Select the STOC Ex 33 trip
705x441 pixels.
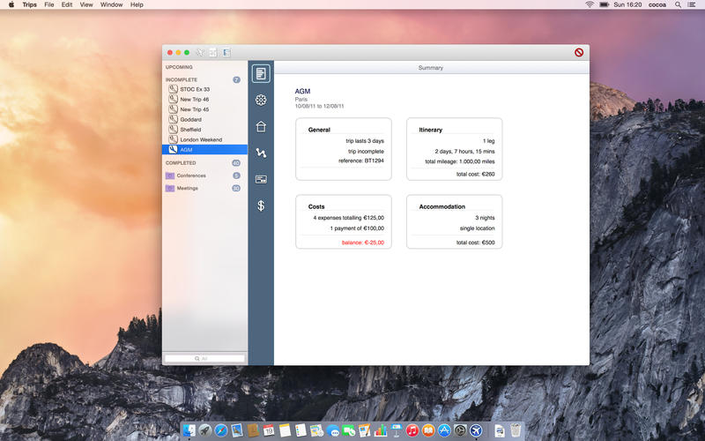pos(194,89)
